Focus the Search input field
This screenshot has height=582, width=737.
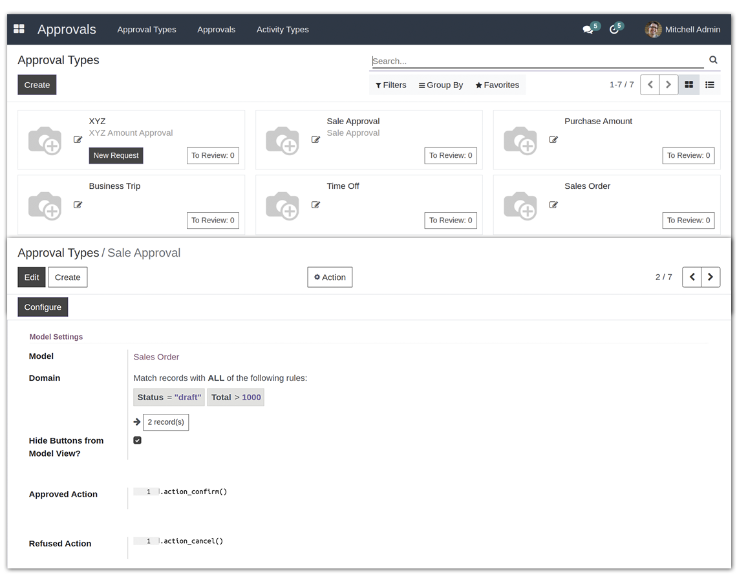pyautogui.click(x=537, y=61)
